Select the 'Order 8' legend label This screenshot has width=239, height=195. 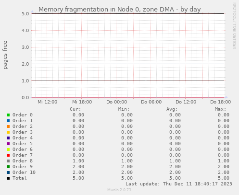tap(23, 161)
